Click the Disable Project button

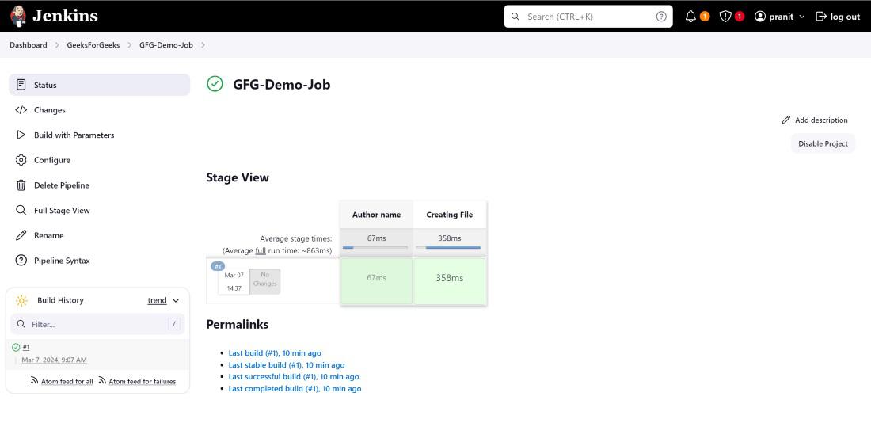[x=823, y=143]
